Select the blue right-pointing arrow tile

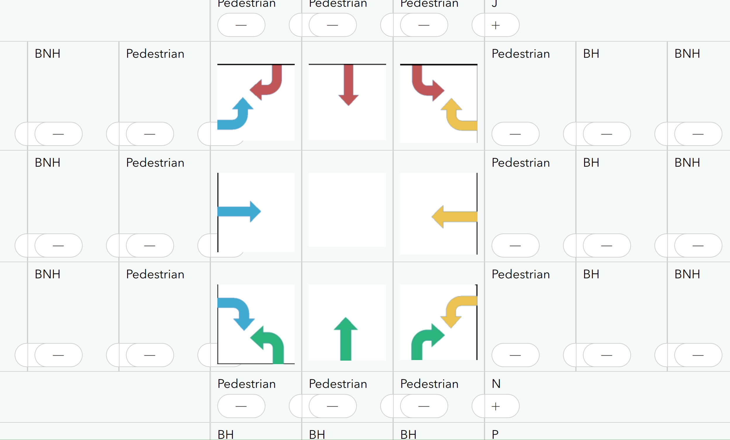click(x=256, y=212)
